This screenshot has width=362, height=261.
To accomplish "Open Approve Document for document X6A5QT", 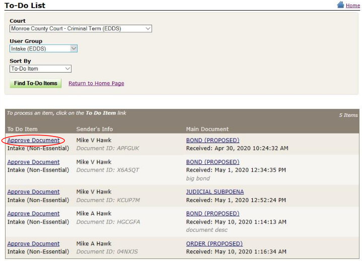I will pos(33,162).
